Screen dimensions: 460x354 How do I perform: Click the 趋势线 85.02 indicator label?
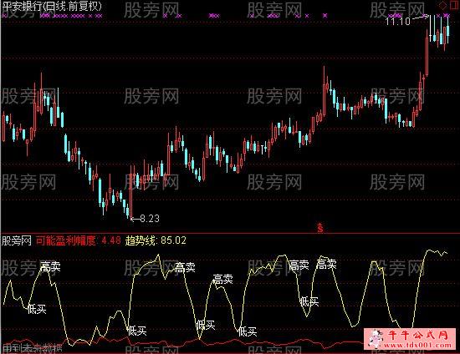pyautogui.click(x=156, y=240)
